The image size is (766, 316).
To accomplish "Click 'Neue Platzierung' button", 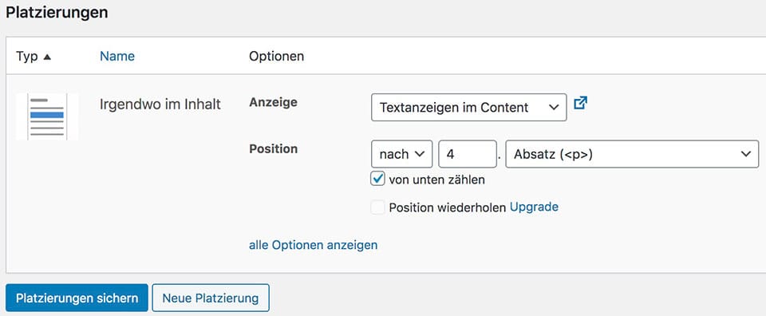I will point(211,298).
